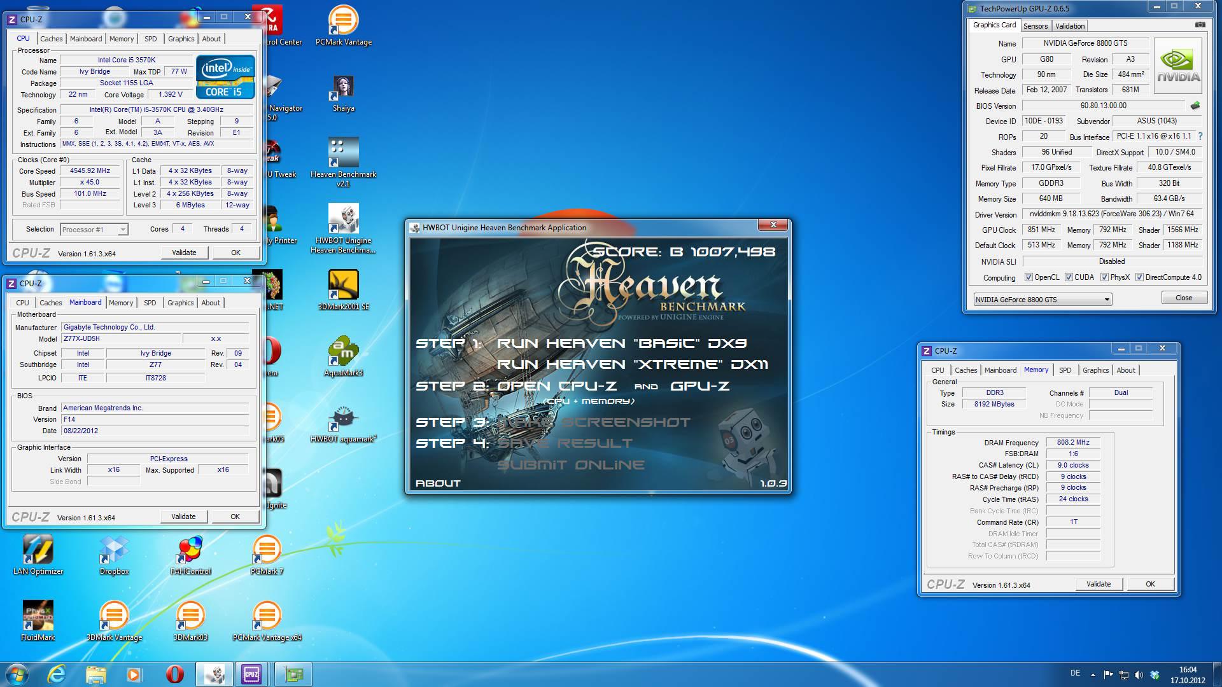Click the green motherboard app taskbar icon
Image resolution: width=1222 pixels, height=687 pixels.
point(293,674)
